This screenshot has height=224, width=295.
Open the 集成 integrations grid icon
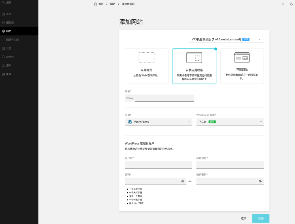(x=3, y=74)
